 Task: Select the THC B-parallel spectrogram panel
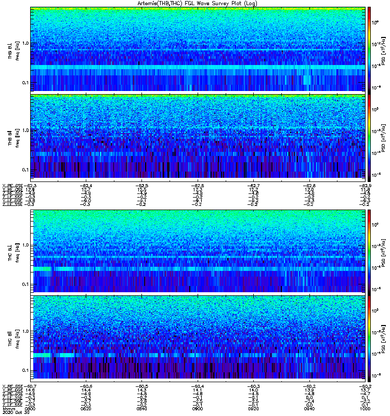pos(198,337)
